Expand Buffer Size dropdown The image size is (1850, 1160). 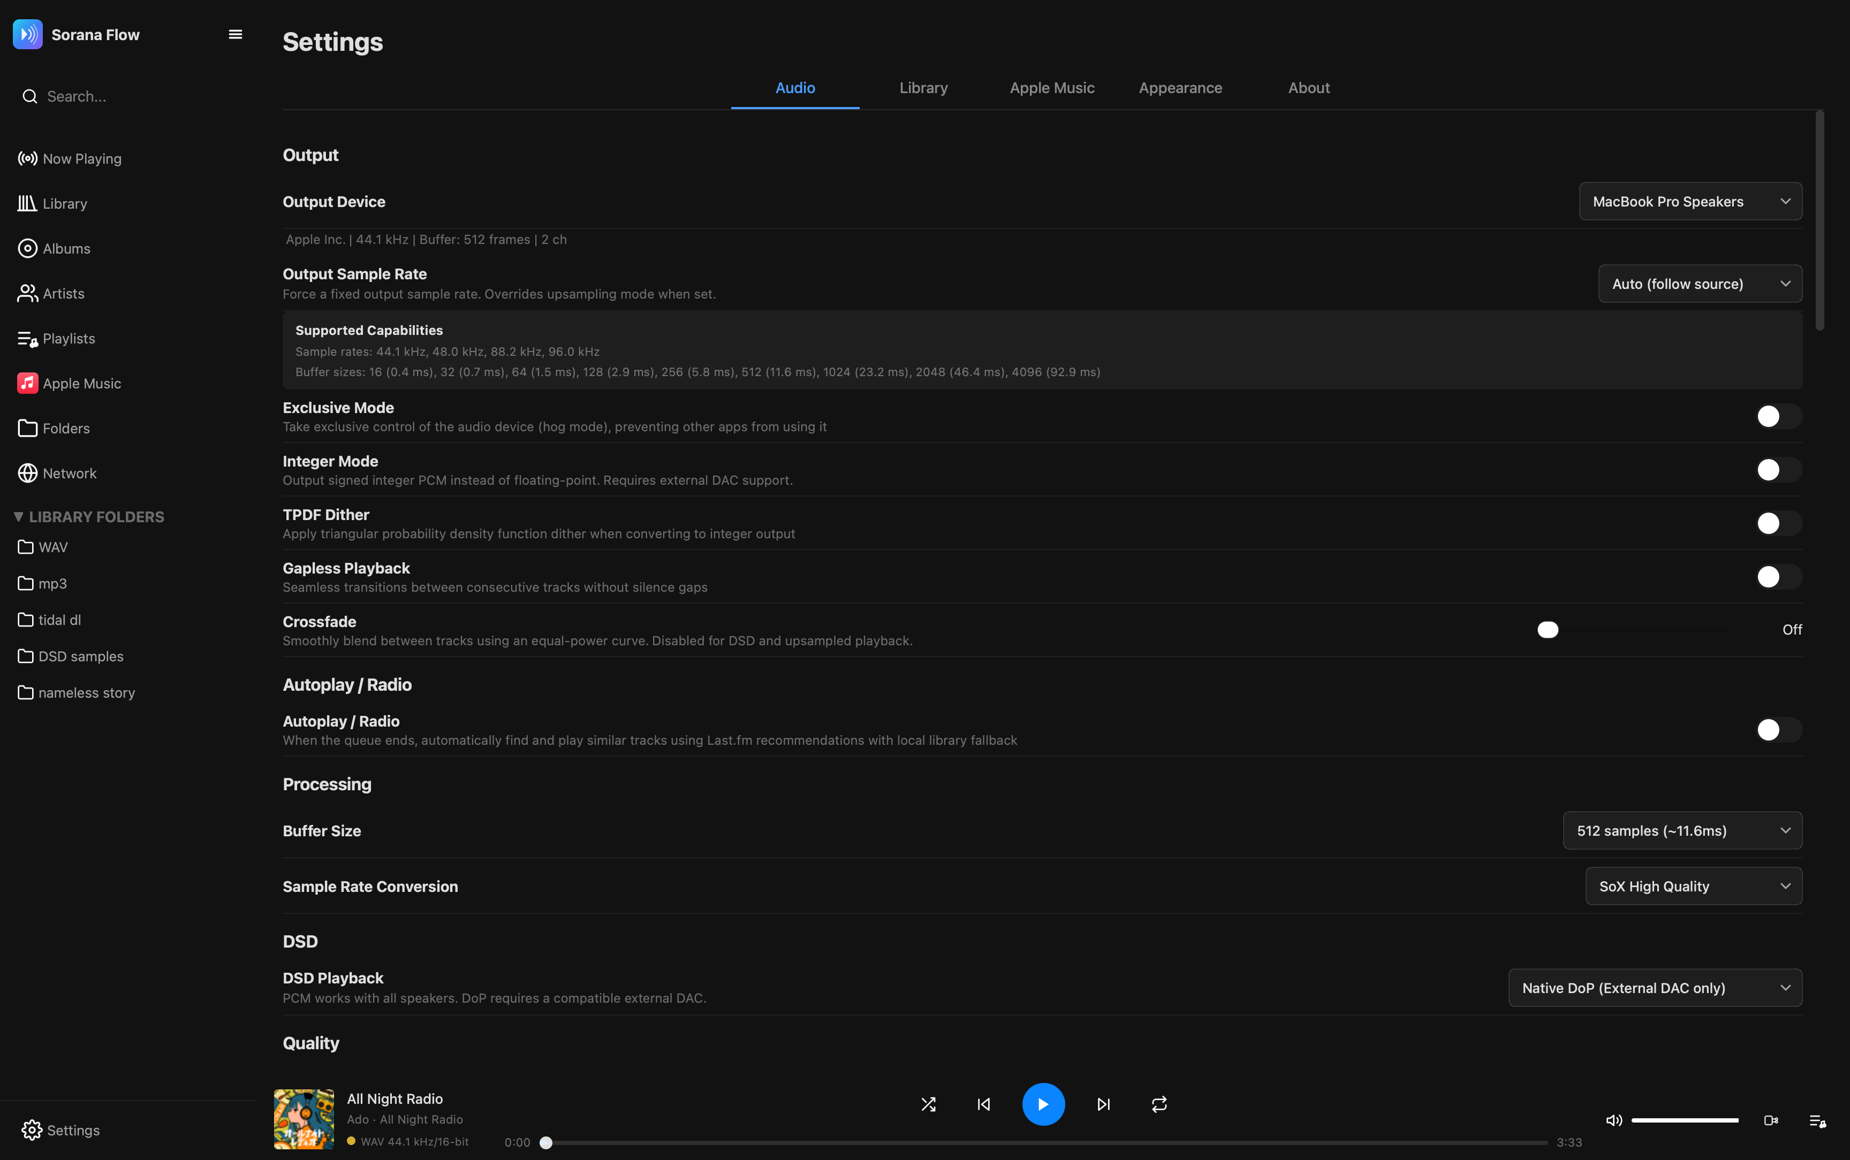pyautogui.click(x=1682, y=831)
